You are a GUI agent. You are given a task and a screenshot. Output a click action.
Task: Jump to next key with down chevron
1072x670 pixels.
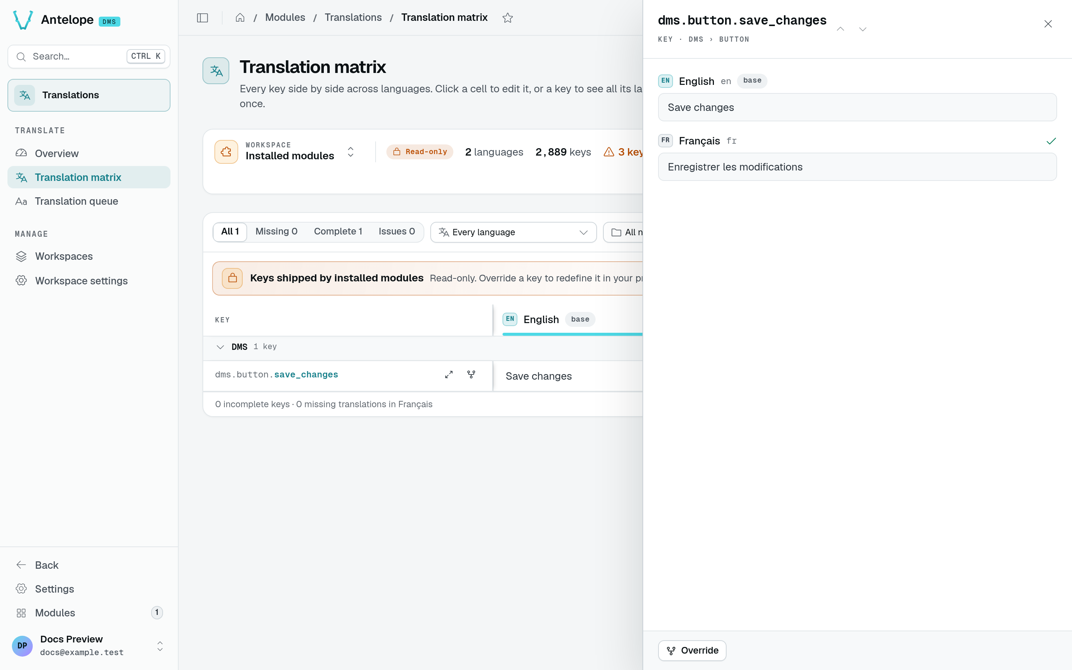(862, 29)
